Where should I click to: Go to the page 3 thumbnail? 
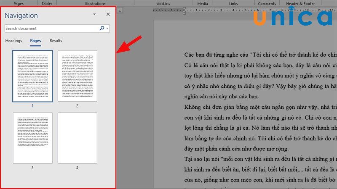coord(32,138)
